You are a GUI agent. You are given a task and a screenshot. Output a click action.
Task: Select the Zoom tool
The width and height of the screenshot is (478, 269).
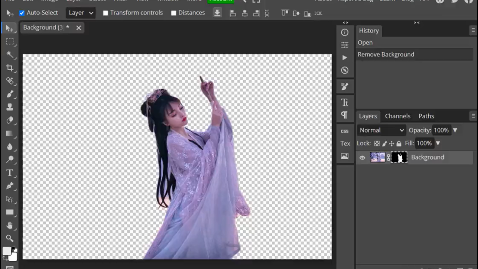[10, 238]
